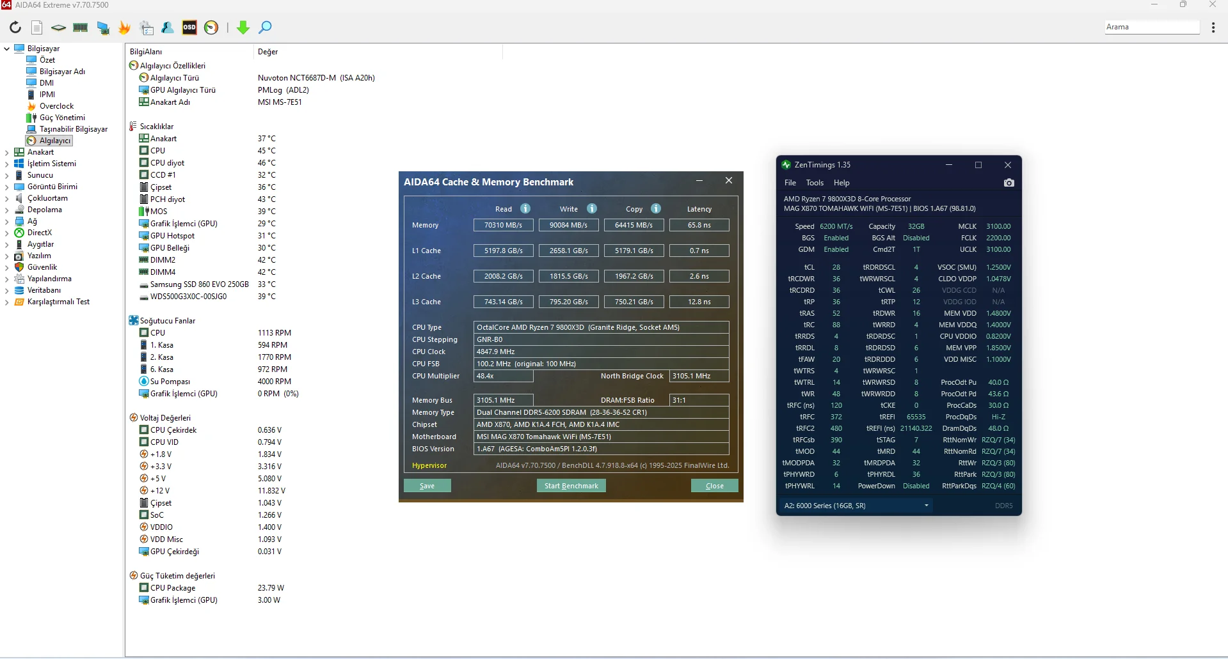Collapse the Bilgisayar tree node
This screenshot has width=1228, height=659.
click(x=7, y=49)
